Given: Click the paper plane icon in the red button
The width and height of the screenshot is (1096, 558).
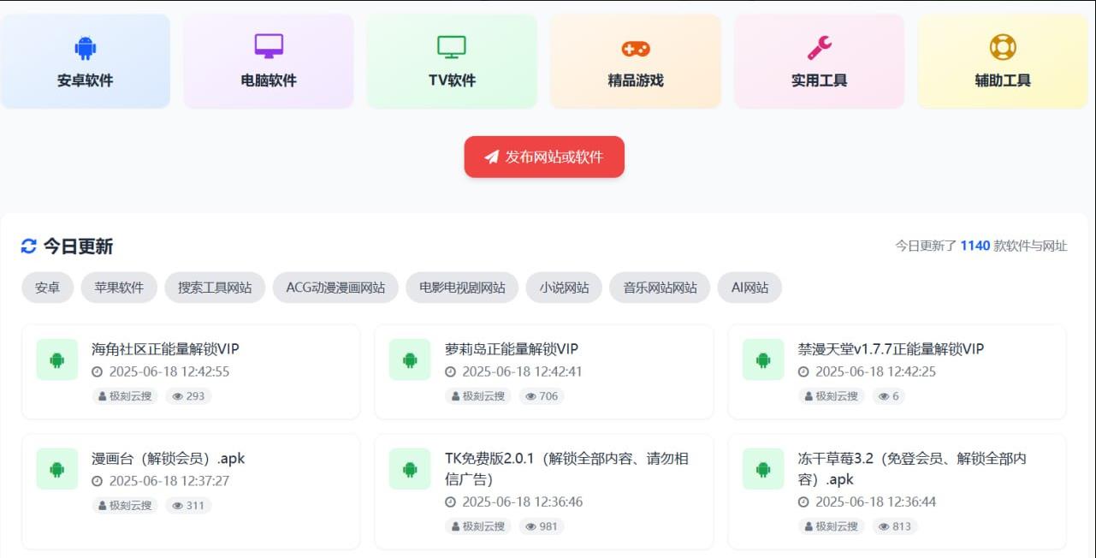Looking at the screenshot, I should 490,157.
